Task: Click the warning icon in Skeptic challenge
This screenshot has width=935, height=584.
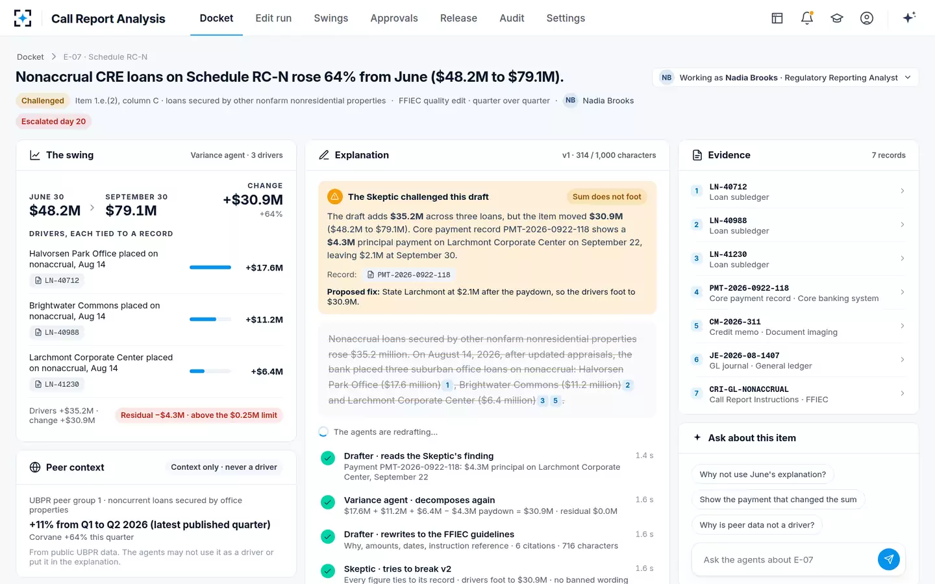Action: click(x=335, y=197)
